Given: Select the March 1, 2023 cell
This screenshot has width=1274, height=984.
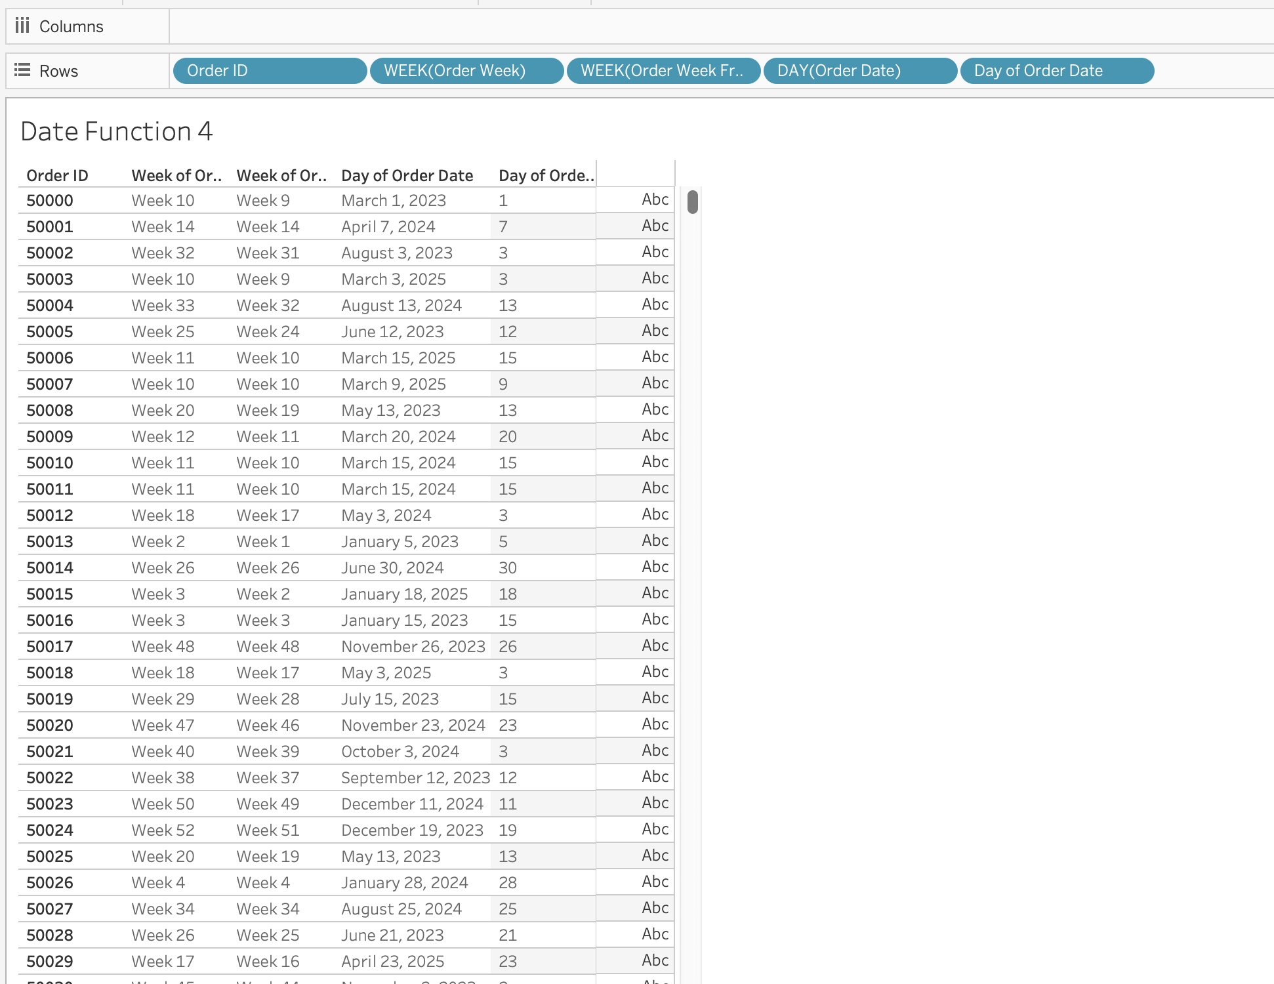Looking at the screenshot, I should 394,201.
